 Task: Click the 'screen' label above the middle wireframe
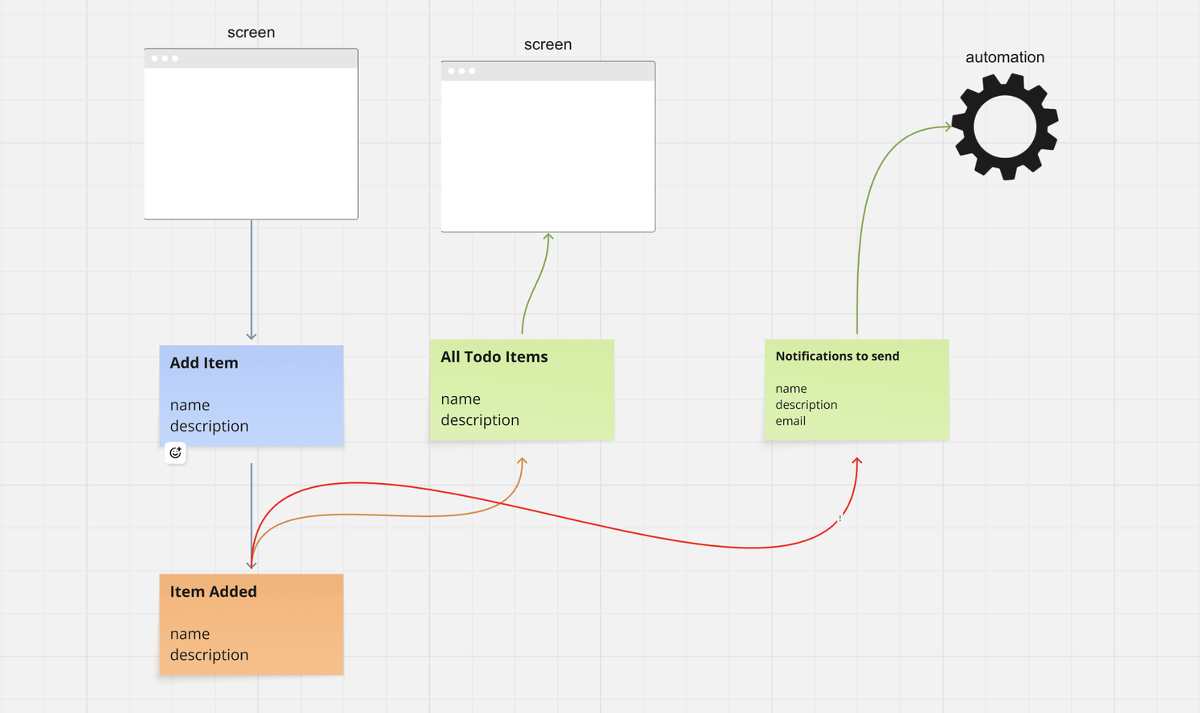(x=548, y=44)
